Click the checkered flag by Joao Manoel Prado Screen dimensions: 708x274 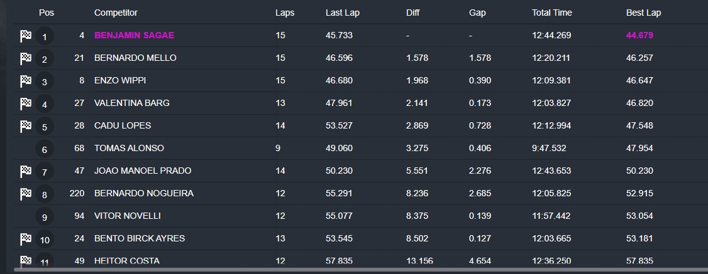[26, 171]
